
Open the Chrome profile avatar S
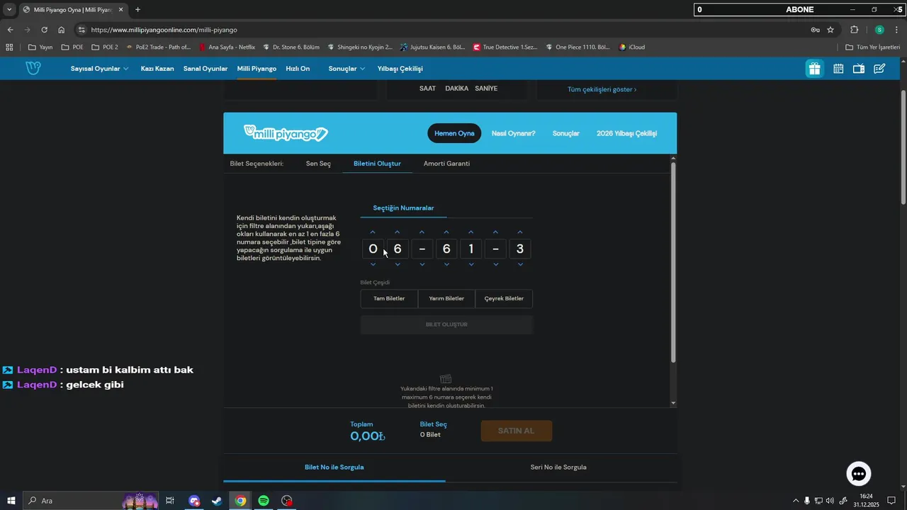point(879,30)
